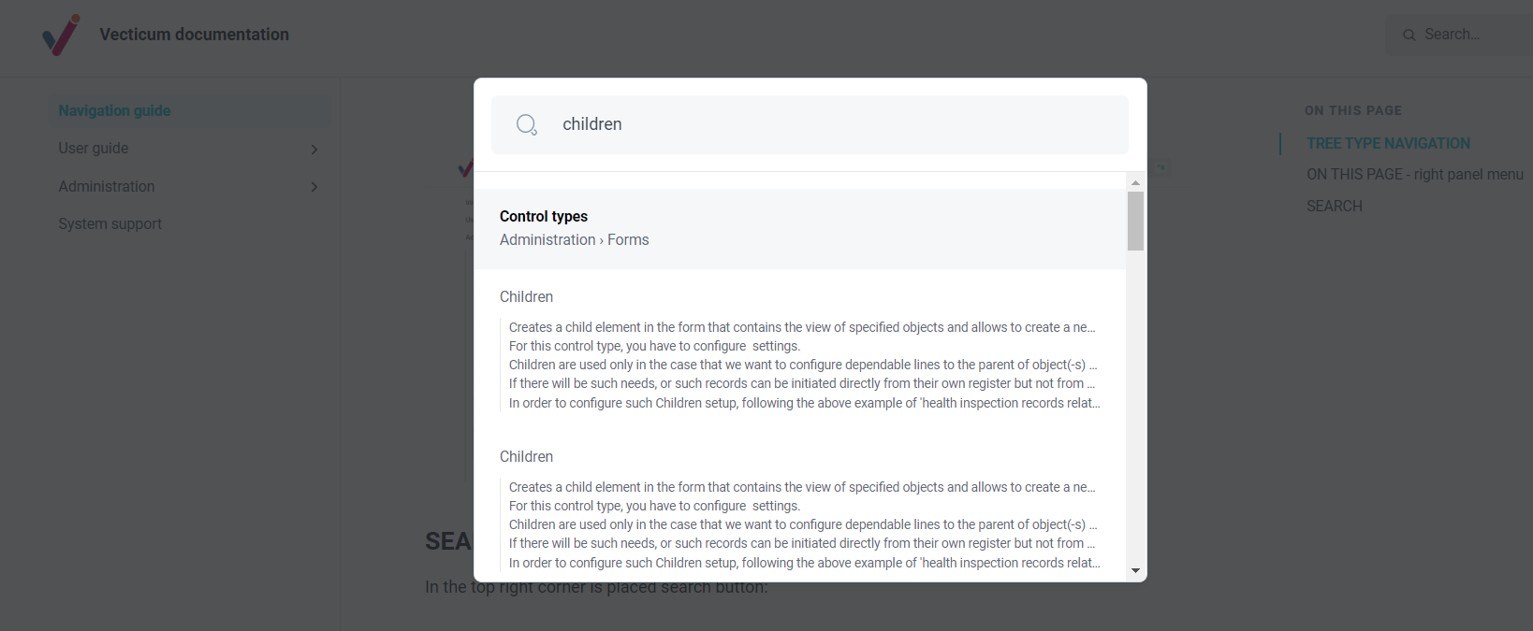The width and height of the screenshot is (1533, 631).
Task: Click the scrollbar down arrow in results
Action: [1135, 570]
